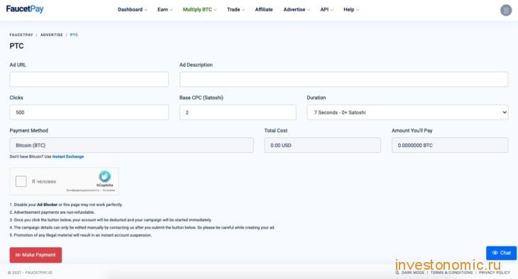This screenshot has width=518, height=279.
Task: Go to ADVERTISE breadcrumb
Action: (52, 35)
